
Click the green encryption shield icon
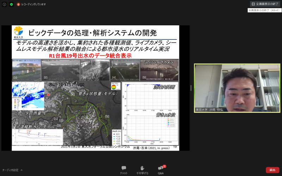point(11,4)
